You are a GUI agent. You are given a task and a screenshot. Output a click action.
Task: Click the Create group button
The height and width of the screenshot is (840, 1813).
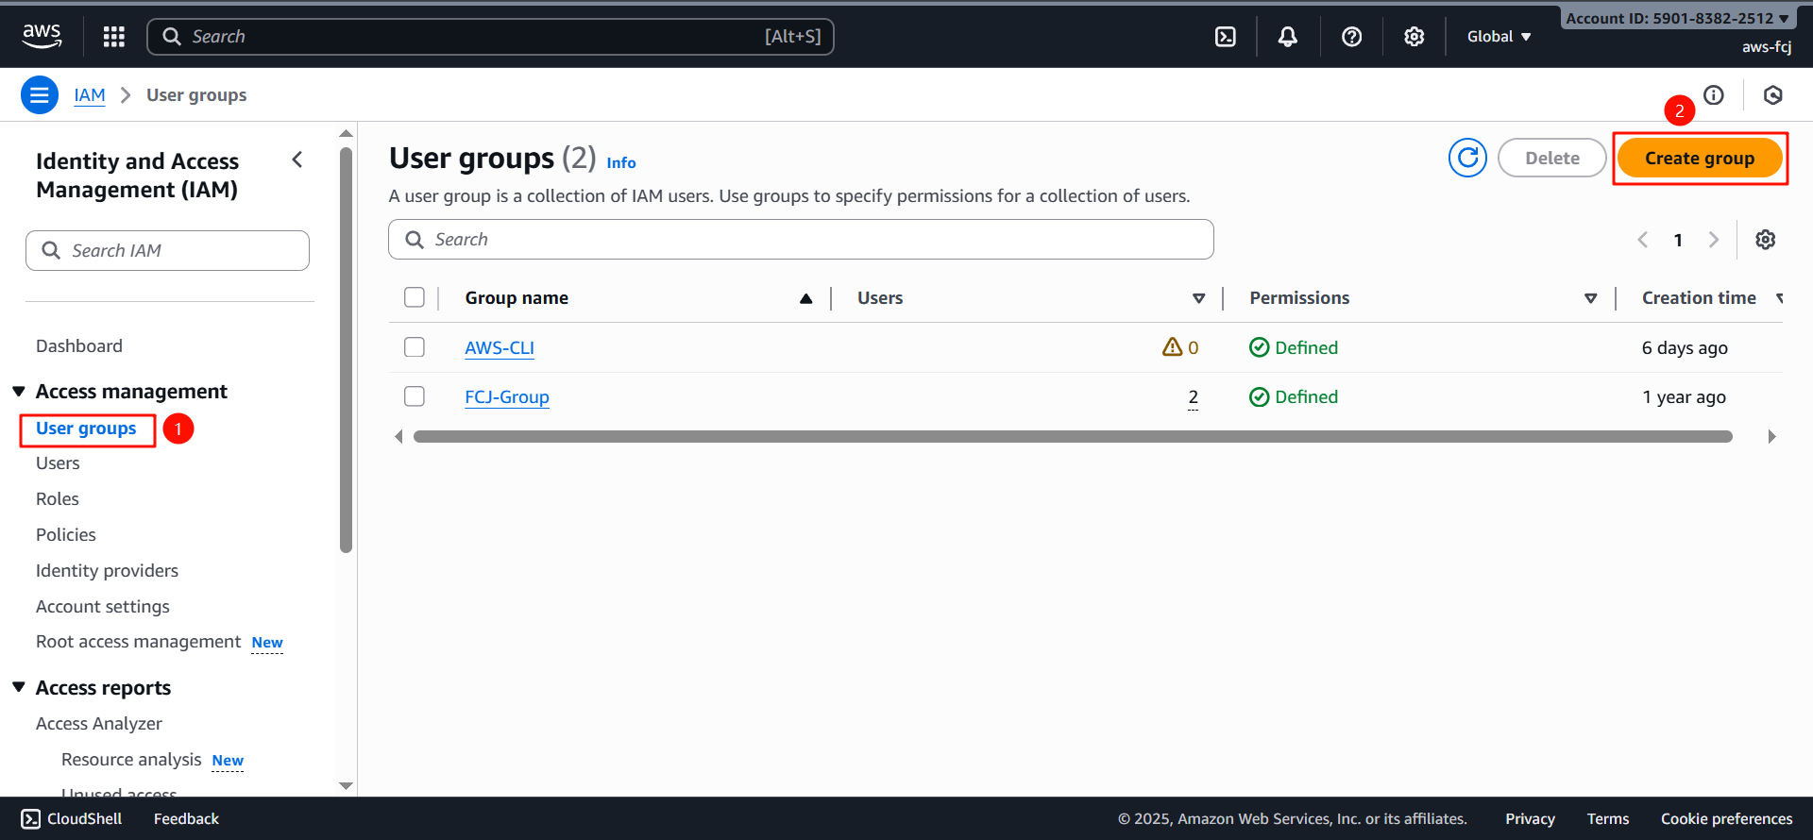coord(1700,158)
